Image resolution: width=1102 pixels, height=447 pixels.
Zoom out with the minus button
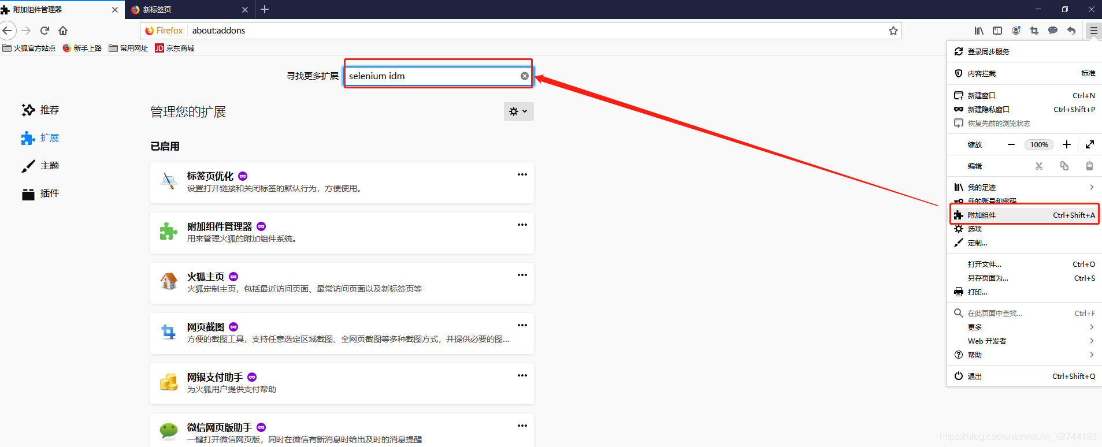(x=1011, y=144)
